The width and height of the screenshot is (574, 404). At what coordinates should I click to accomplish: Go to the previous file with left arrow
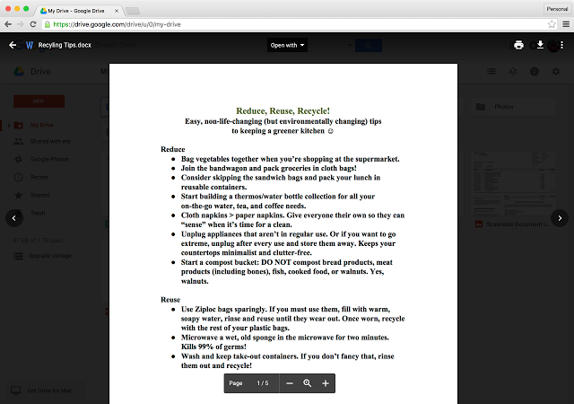(x=13, y=217)
